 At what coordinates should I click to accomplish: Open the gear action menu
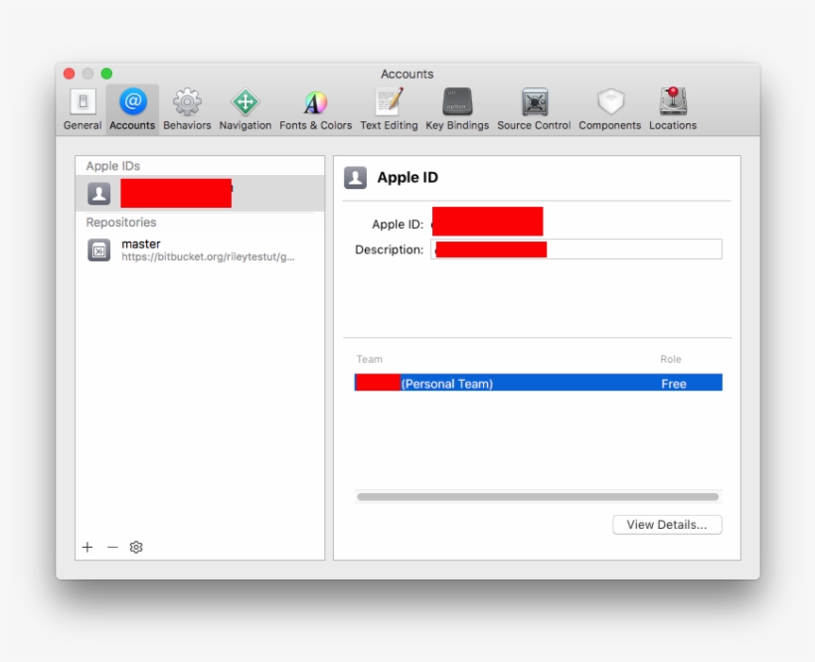[136, 547]
